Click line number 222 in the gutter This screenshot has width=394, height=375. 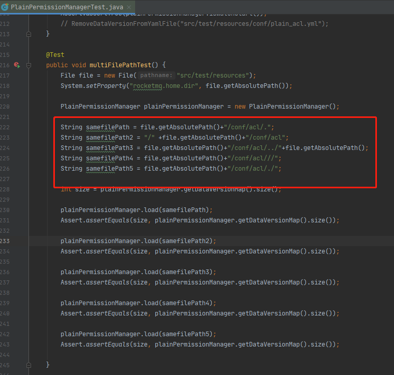pyautogui.click(x=5, y=127)
